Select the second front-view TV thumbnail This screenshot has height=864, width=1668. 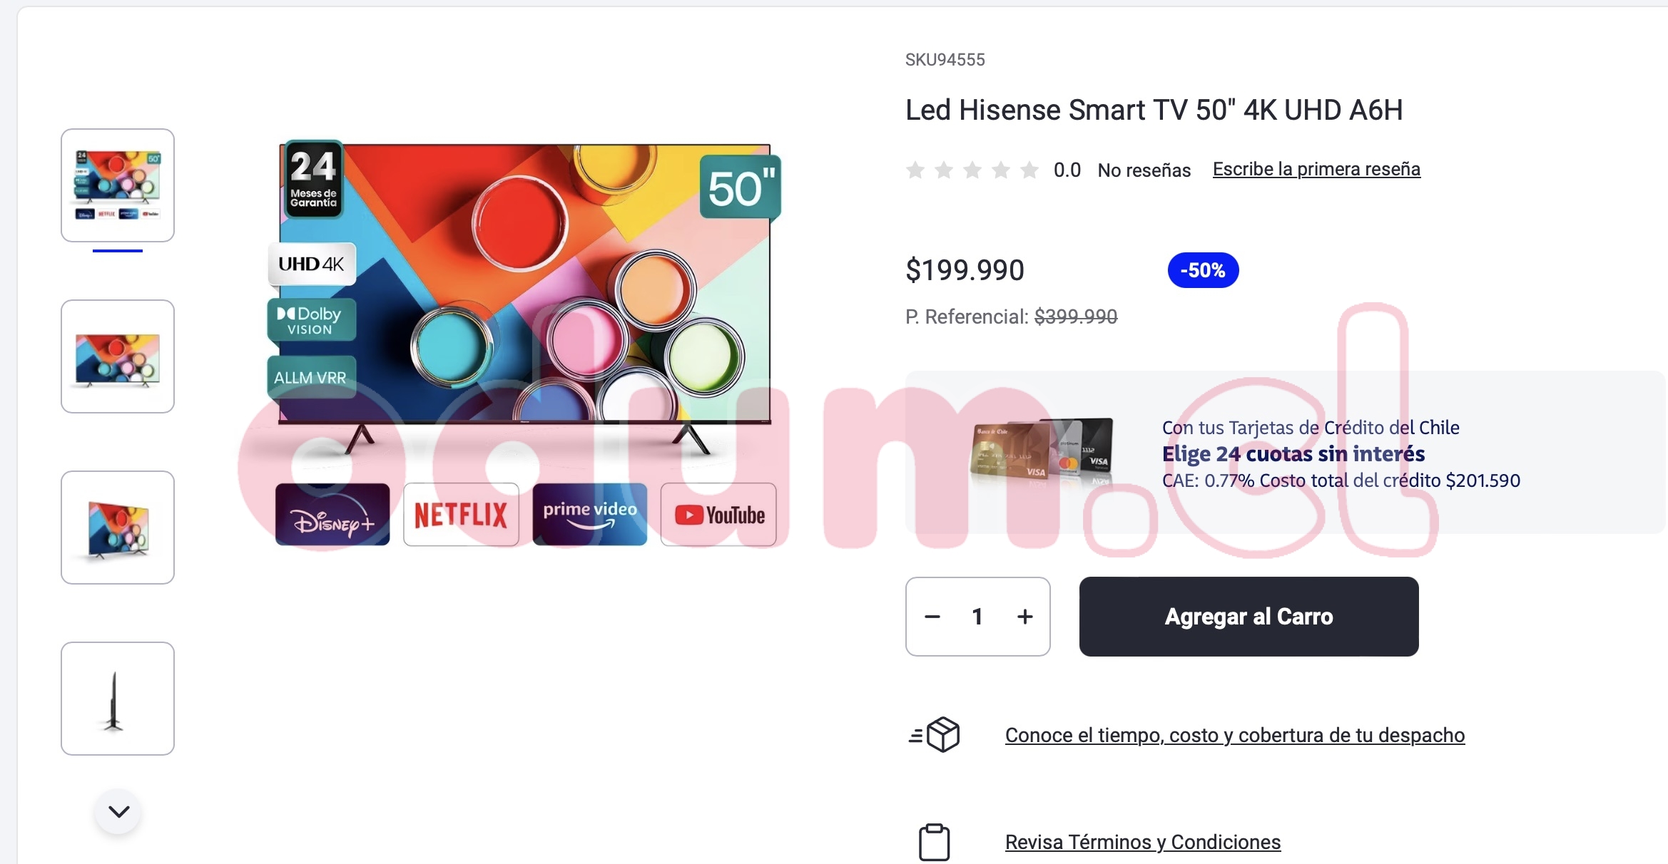[118, 356]
